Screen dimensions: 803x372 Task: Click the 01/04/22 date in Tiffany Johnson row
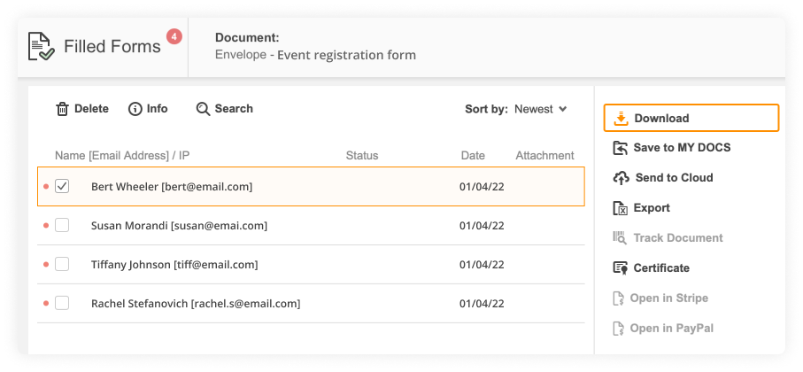(482, 265)
